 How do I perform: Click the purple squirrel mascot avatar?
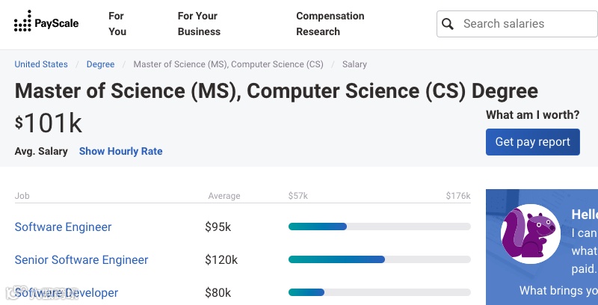click(530, 233)
